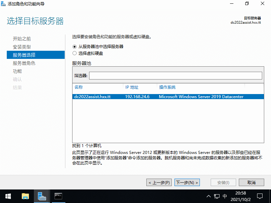Go to the 安装类型 wizard step
Viewport: 271px width, 203px height.
point(22,47)
